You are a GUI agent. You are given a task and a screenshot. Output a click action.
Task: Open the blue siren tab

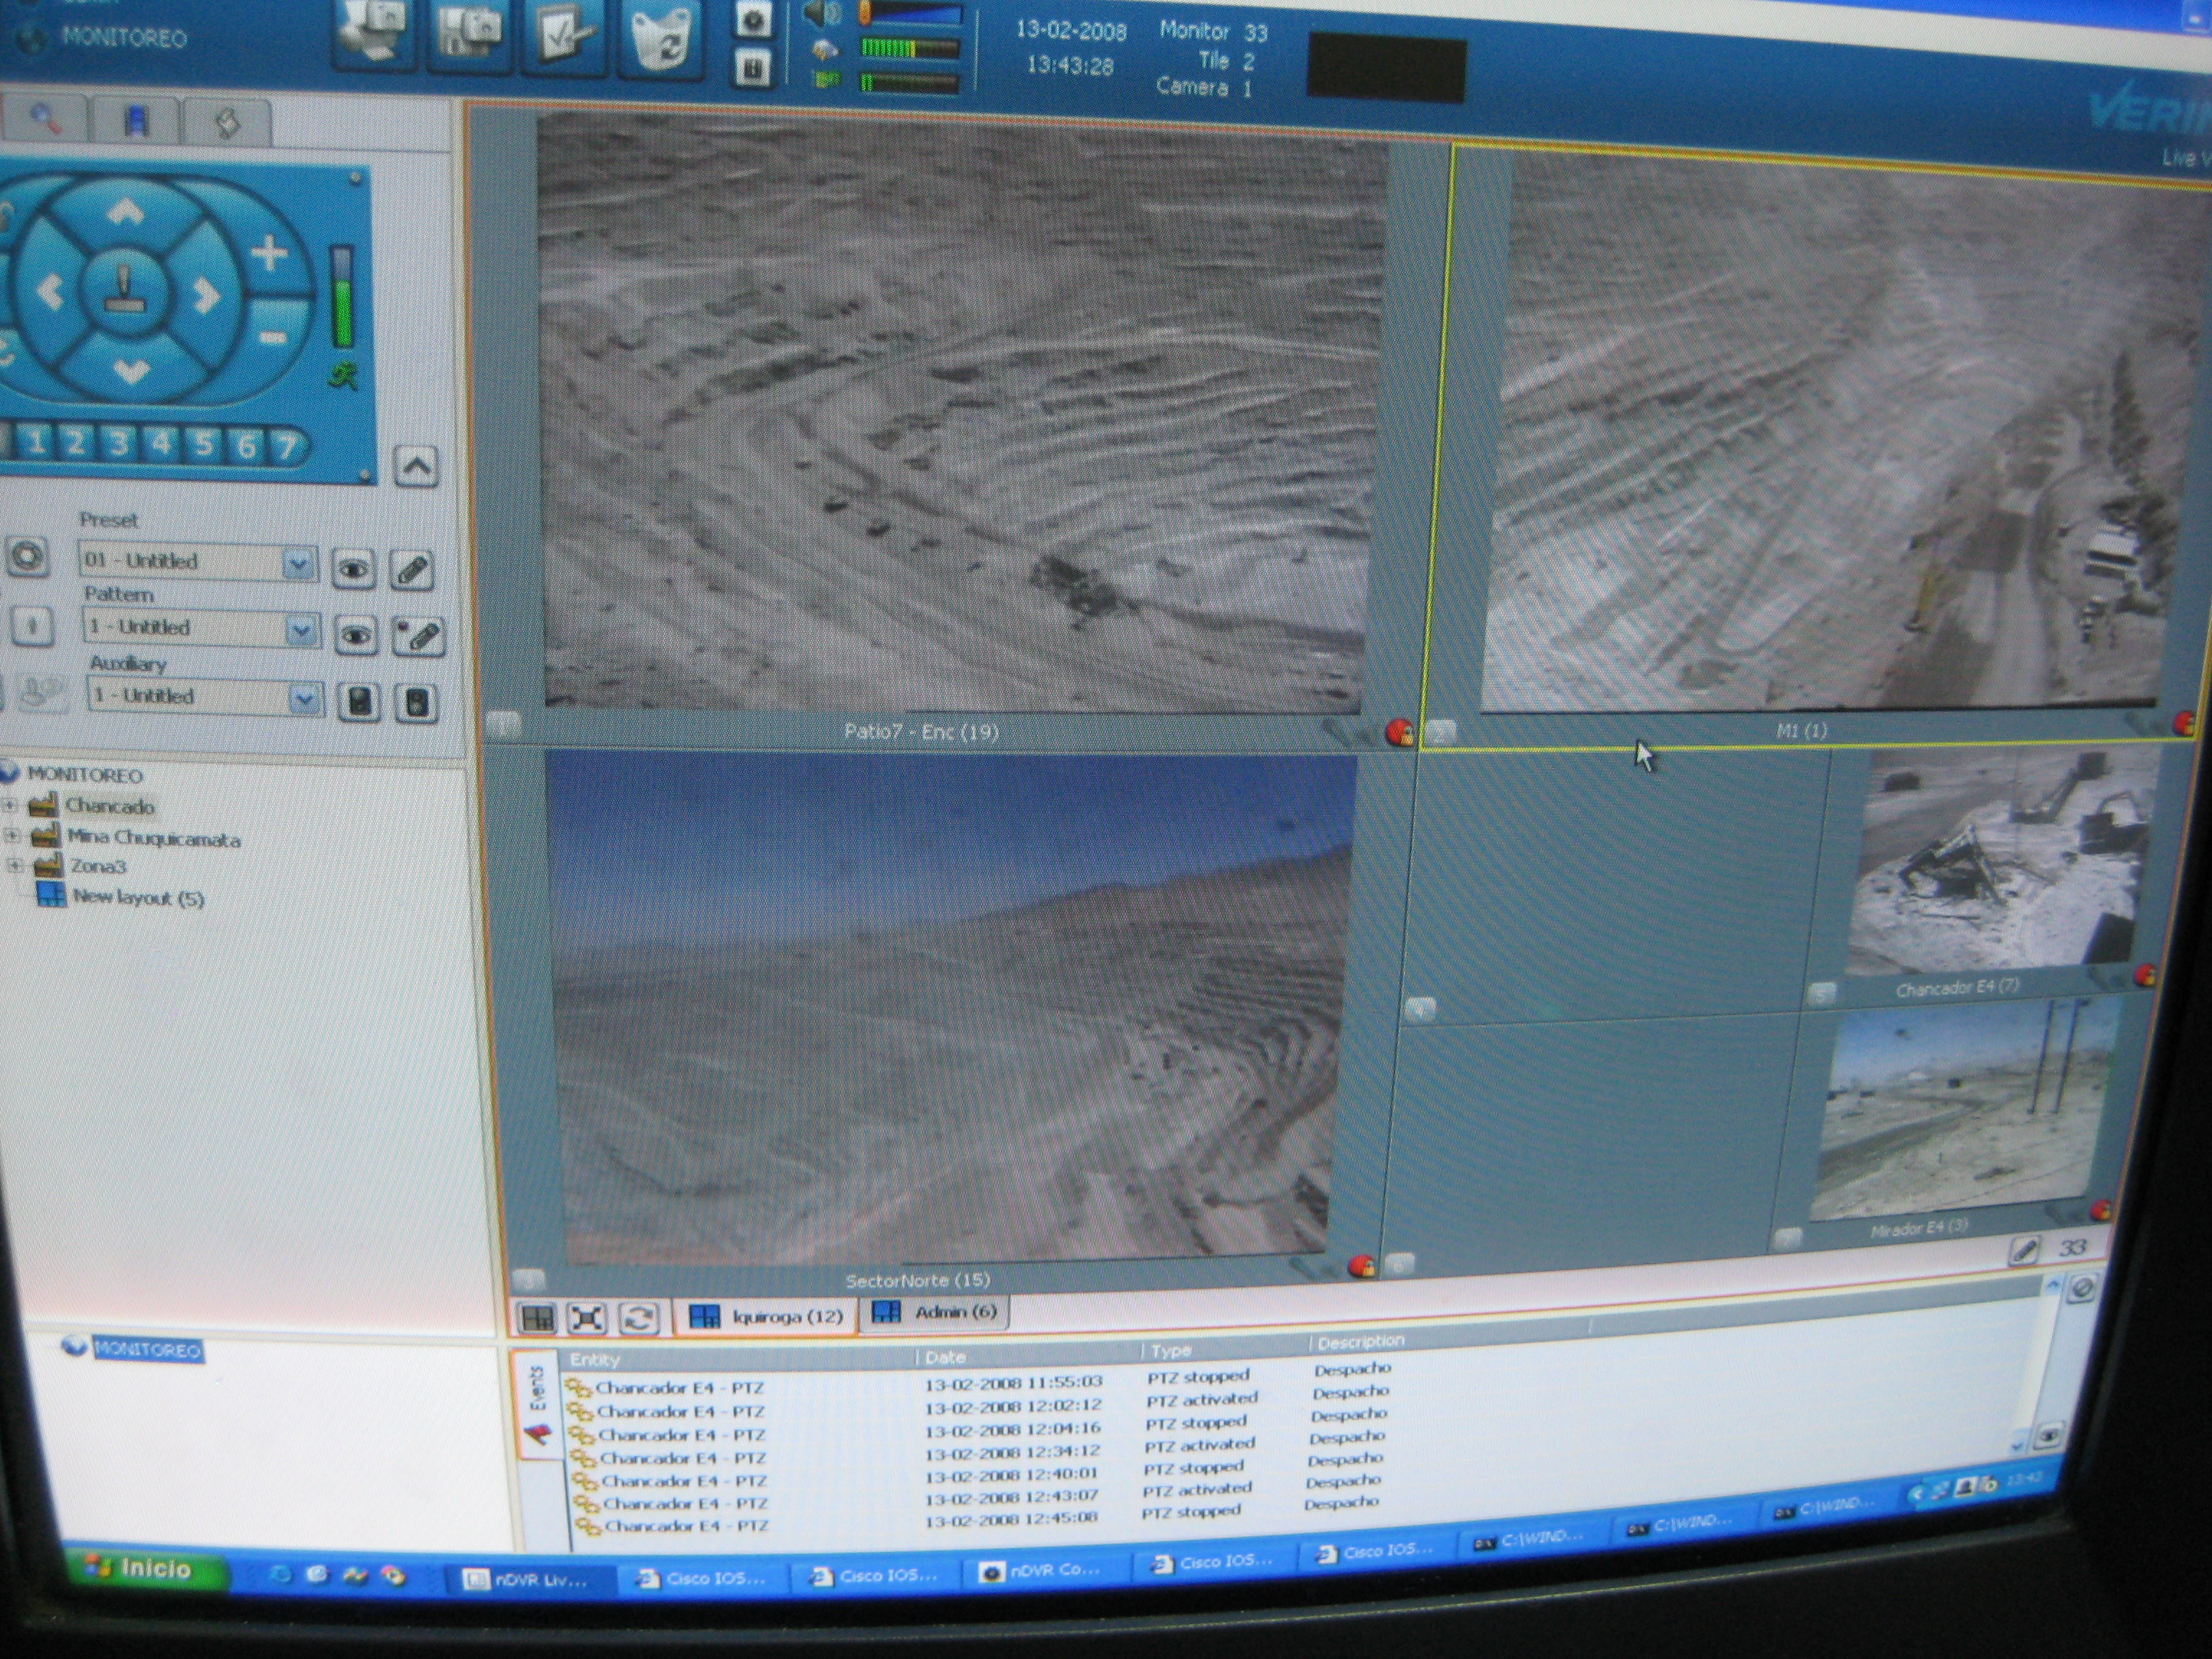click(136, 122)
